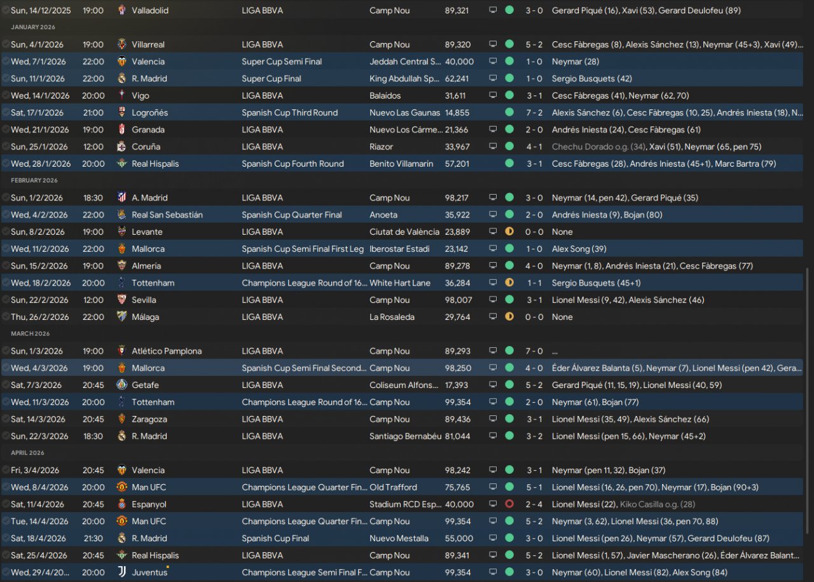The image size is (814, 582).
Task: Click the Málaga club crest
Action: pos(122,317)
